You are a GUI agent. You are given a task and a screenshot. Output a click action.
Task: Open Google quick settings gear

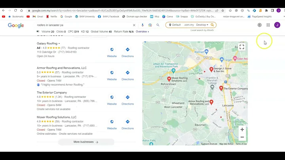coord(260,25)
